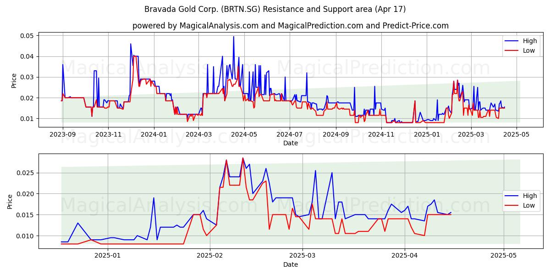The height and width of the screenshot is (275, 550).
Task: Click the '0.020' price tick label
Action: 26,194
